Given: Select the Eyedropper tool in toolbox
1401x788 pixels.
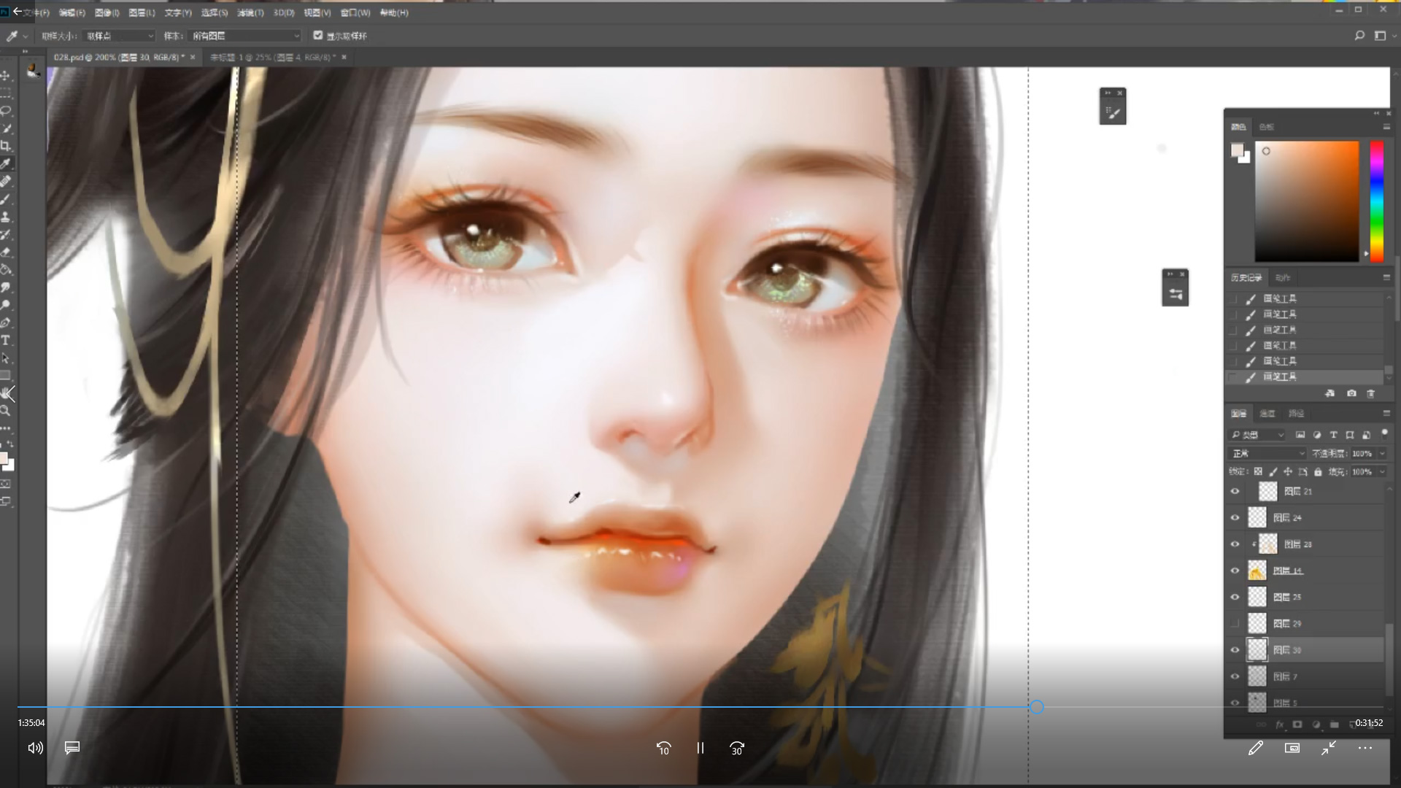Looking at the screenshot, I should click(5, 163).
